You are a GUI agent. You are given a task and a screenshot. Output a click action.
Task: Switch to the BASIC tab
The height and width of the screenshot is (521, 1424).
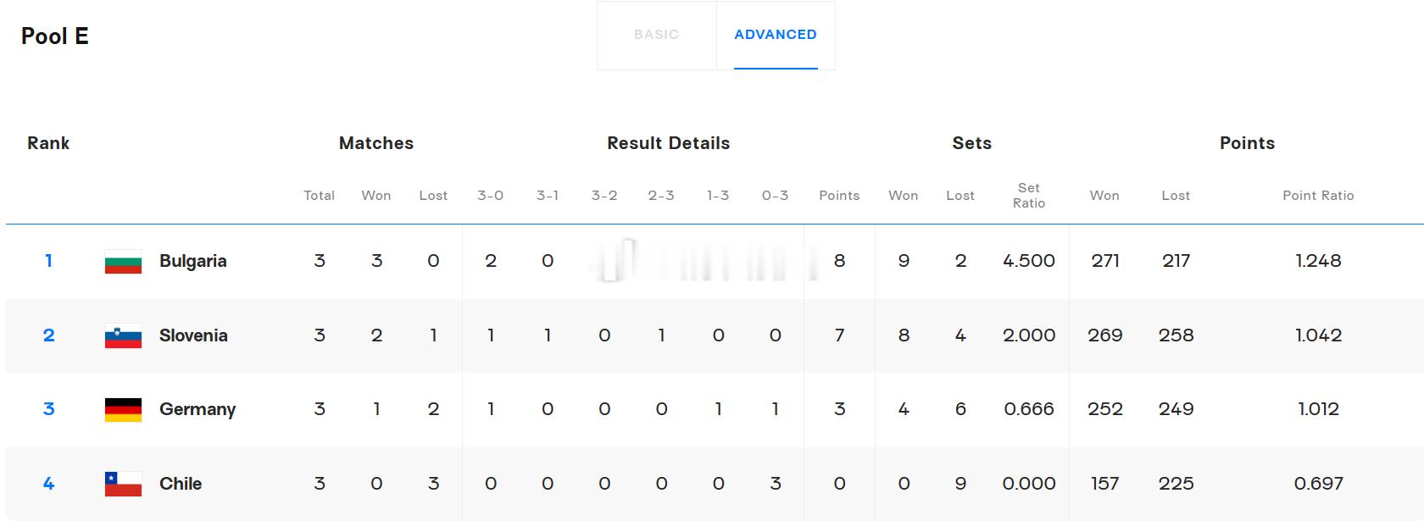click(657, 35)
